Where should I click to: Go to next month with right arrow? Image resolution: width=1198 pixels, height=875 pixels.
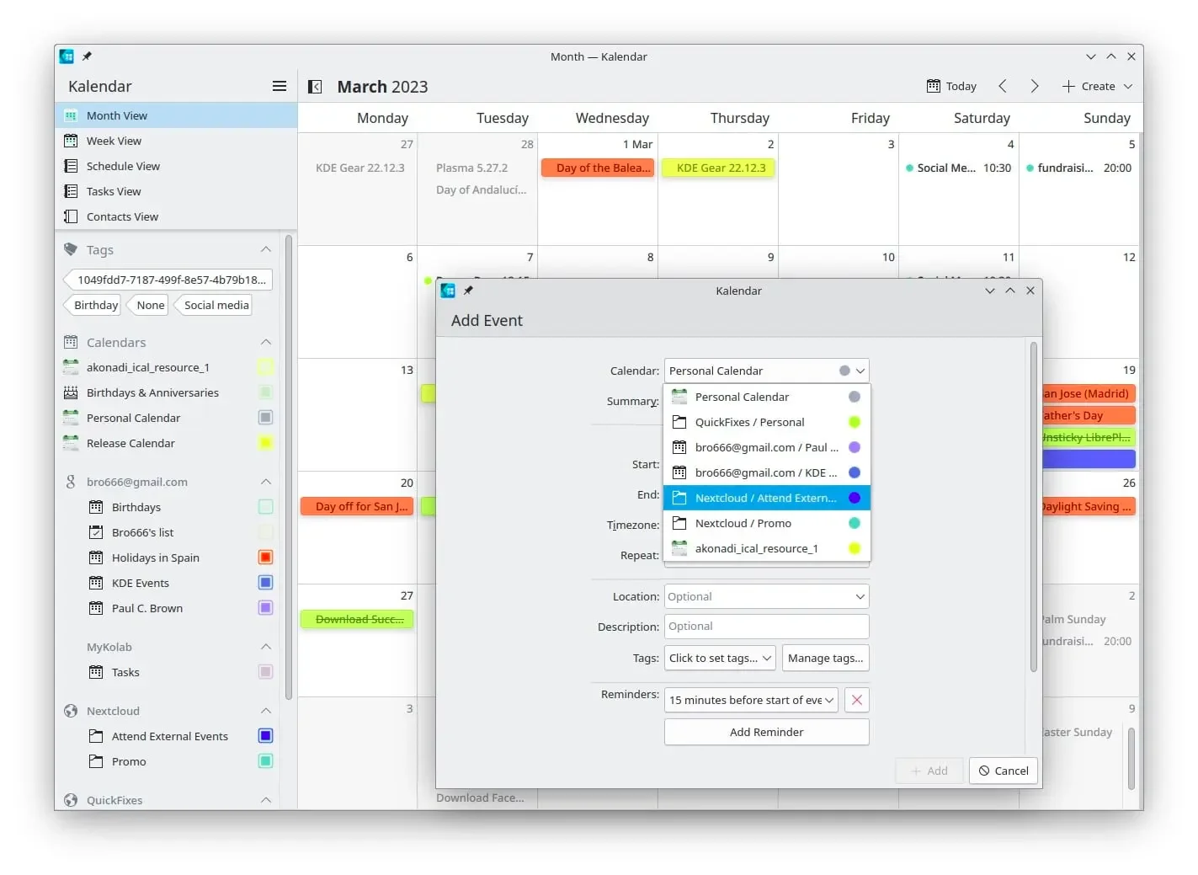click(x=1035, y=86)
